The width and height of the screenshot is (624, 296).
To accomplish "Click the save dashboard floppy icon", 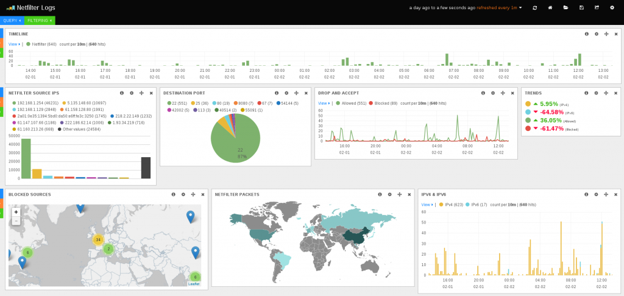I will tap(581, 7).
